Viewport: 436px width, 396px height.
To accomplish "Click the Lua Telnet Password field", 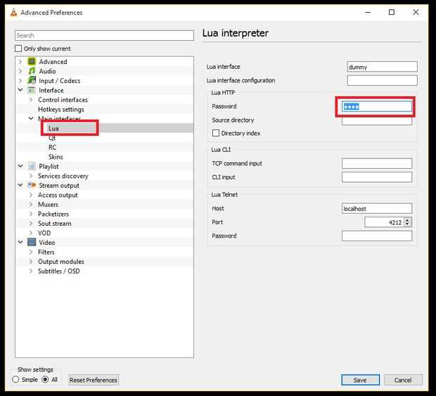I will [377, 236].
